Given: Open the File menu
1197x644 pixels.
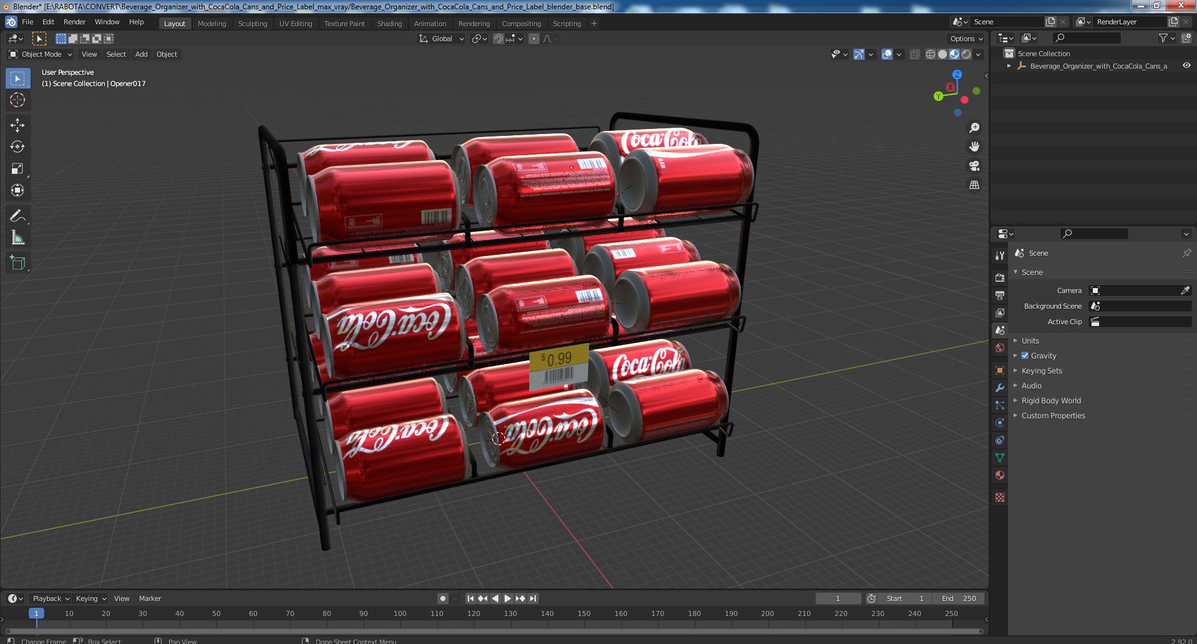Looking at the screenshot, I should [27, 22].
